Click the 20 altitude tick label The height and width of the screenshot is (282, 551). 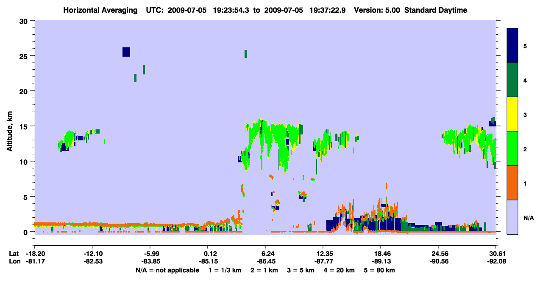[25, 91]
